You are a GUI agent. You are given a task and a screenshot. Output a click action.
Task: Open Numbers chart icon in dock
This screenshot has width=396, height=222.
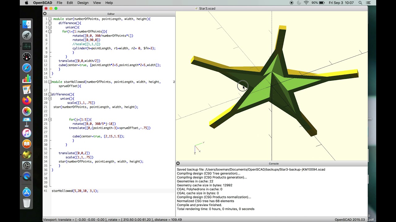pyautogui.click(x=27, y=78)
